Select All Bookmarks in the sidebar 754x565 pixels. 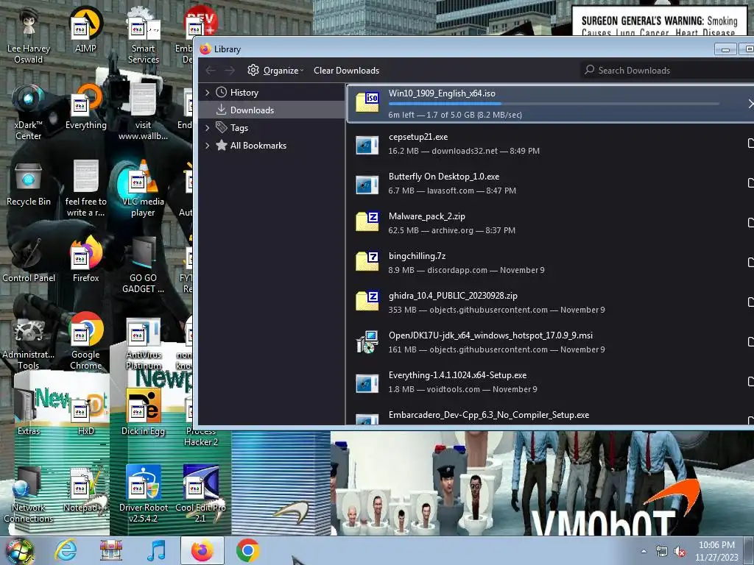(x=272, y=146)
